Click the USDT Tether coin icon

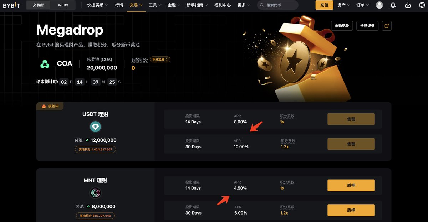coord(95,127)
